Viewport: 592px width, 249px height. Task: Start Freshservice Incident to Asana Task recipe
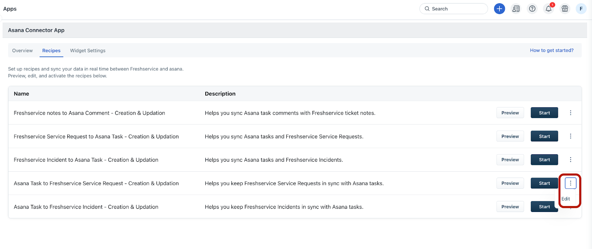(544, 160)
